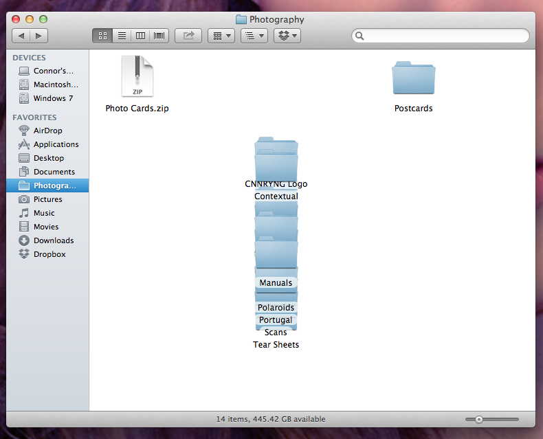Open the Dropbox toolbar dropdown
The image size is (543, 439).
(x=287, y=36)
